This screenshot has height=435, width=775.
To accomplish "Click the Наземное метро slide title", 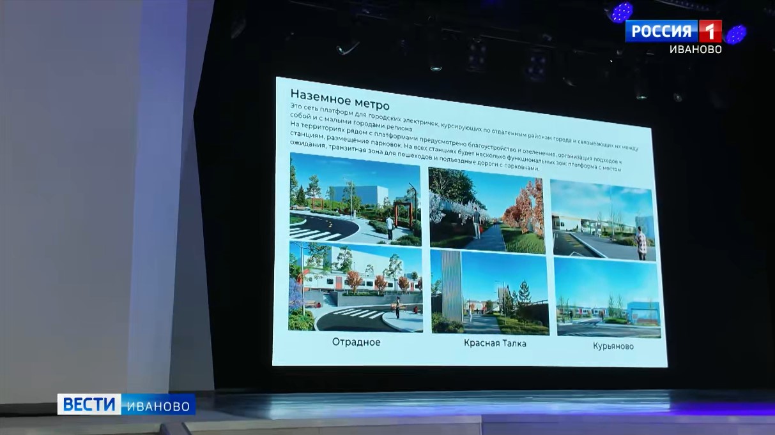I will click(339, 96).
